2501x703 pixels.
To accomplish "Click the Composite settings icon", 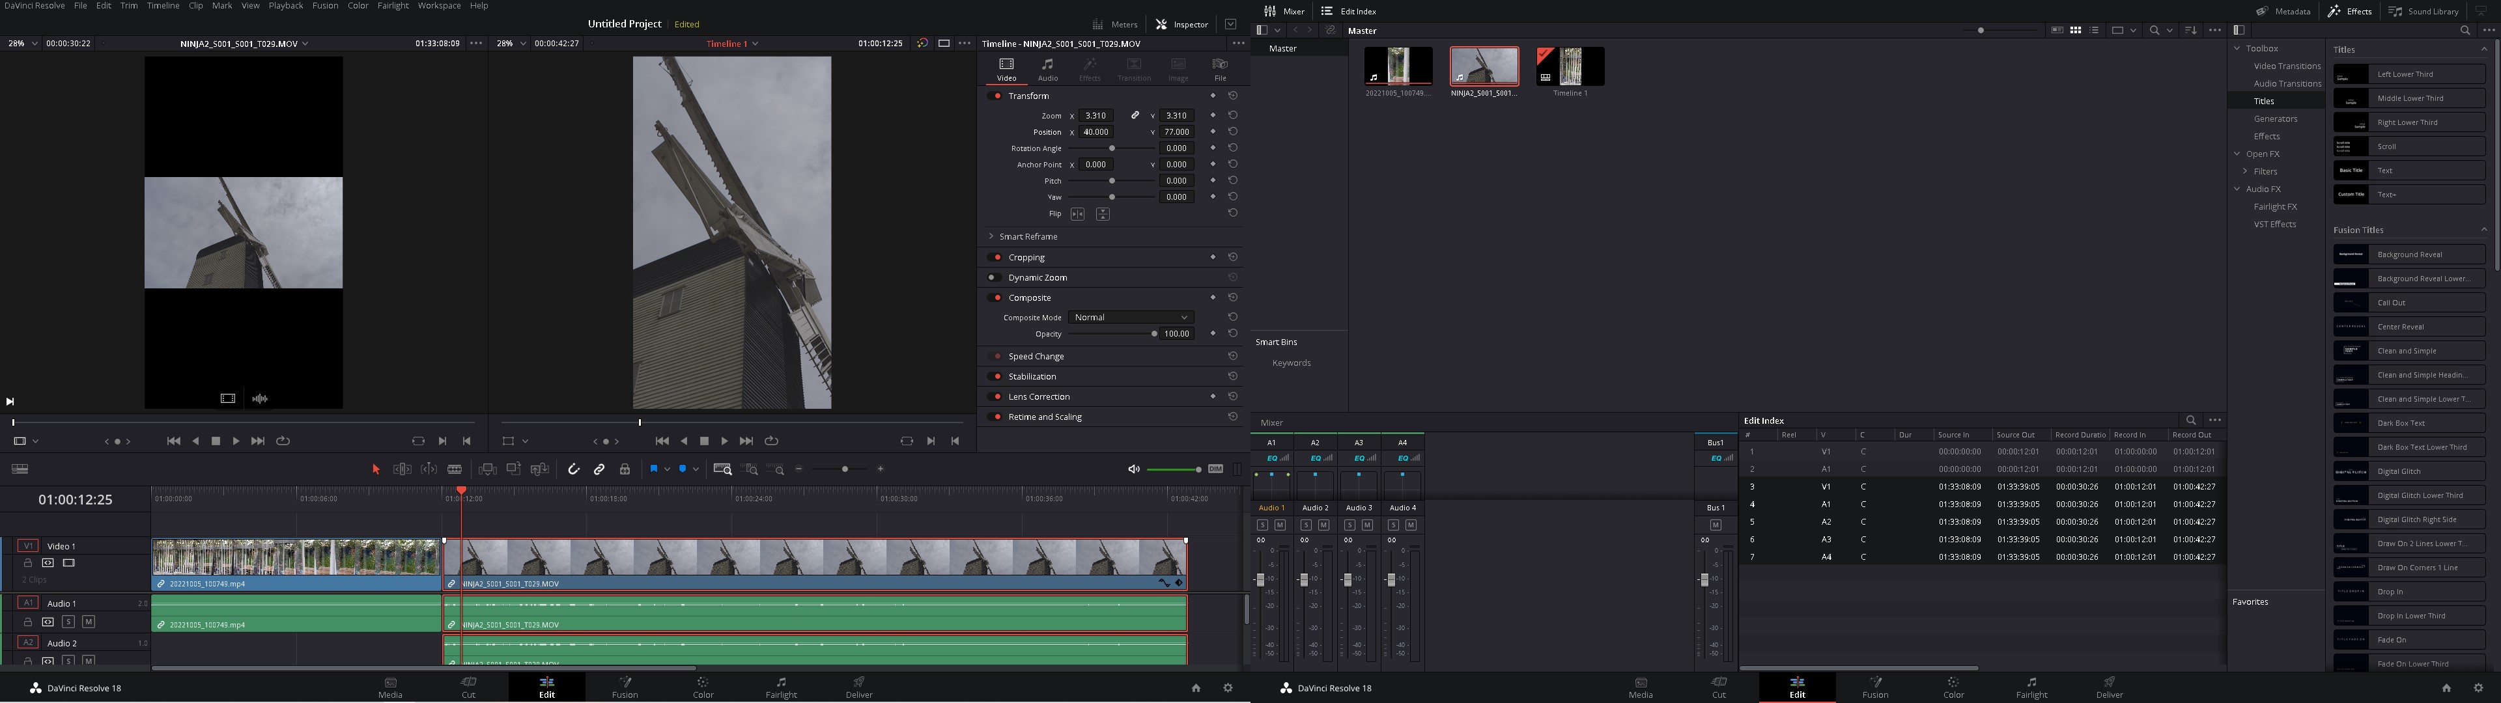I will pos(992,298).
